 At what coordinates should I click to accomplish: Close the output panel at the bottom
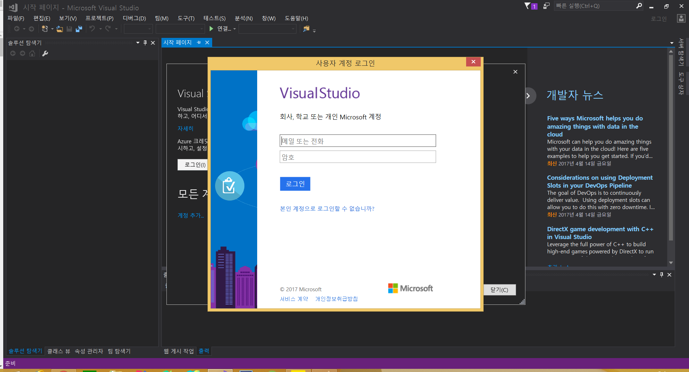pos(669,275)
